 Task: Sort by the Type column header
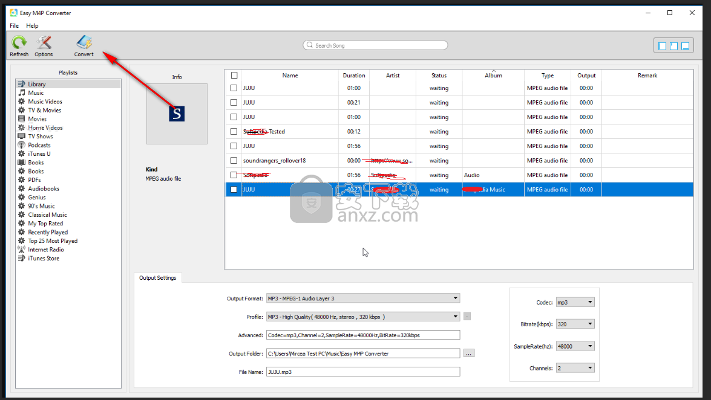tap(547, 76)
